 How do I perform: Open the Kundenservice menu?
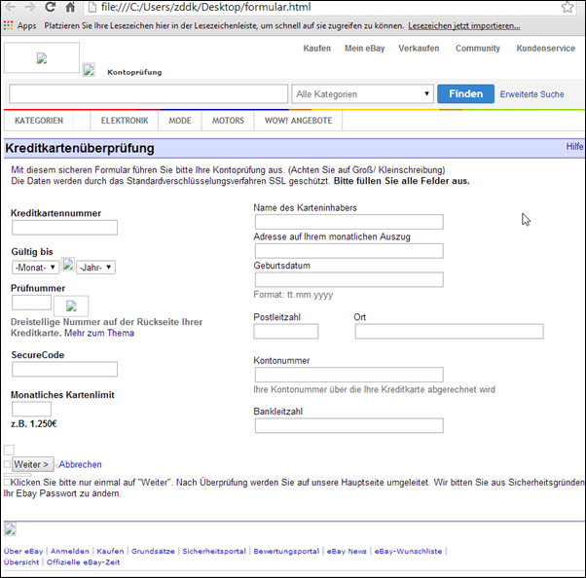pos(546,49)
